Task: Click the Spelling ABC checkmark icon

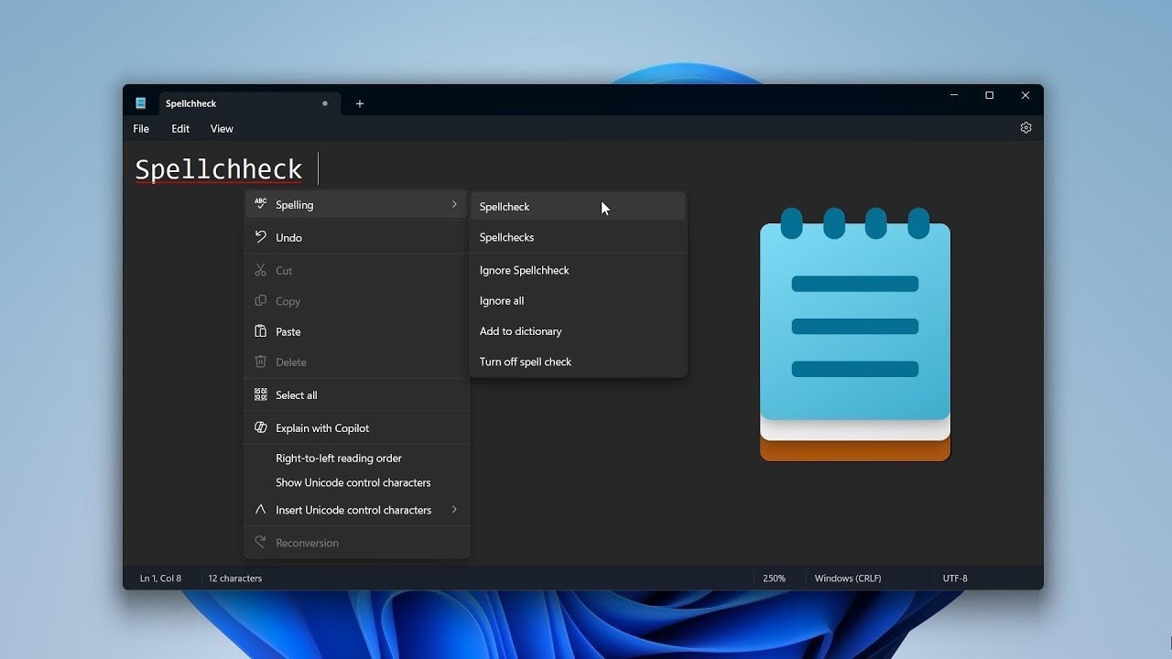Action: click(x=261, y=204)
